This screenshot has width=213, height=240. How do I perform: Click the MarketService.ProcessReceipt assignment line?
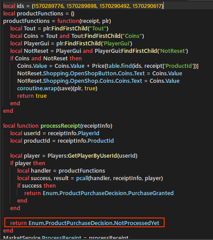tap(66, 237)
